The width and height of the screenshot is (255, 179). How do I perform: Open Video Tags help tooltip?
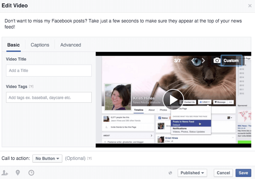(31, 86)
